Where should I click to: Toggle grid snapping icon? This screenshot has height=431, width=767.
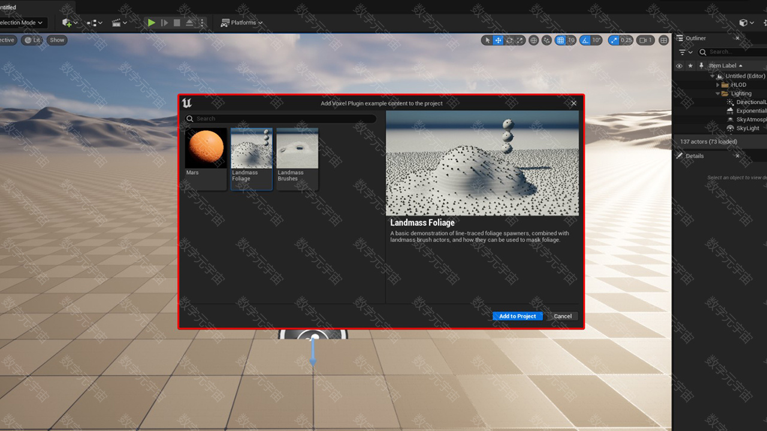tap(560, 40)
